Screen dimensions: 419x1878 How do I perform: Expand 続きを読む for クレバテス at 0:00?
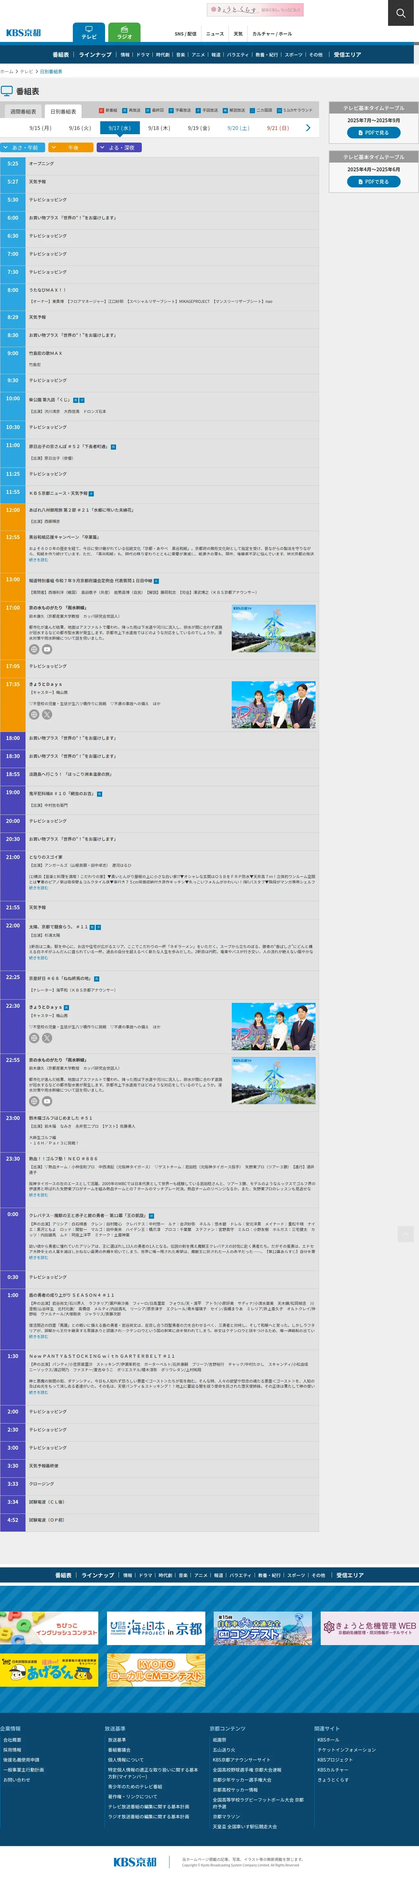39,1258
